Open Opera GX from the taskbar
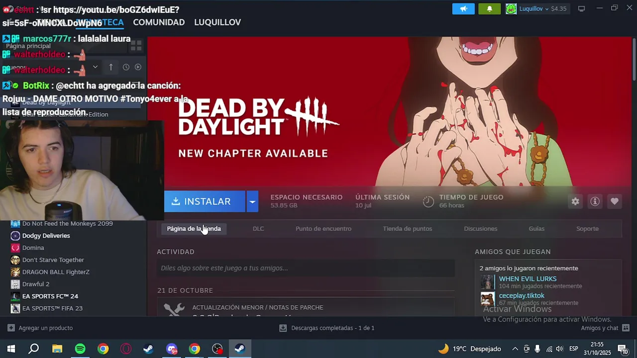637x358 pixels. [x=126, y=349]
